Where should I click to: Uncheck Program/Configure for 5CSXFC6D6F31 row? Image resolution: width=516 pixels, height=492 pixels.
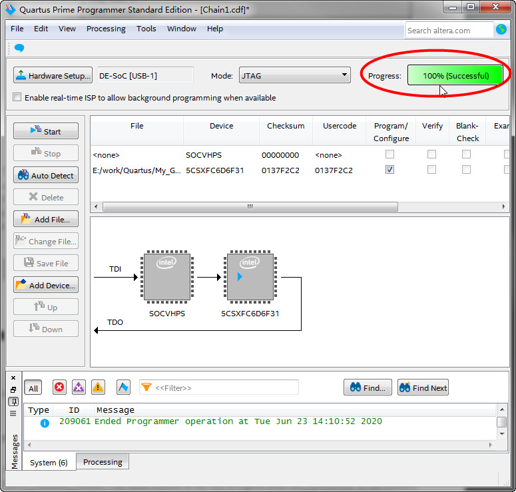(x=389, y=170)
